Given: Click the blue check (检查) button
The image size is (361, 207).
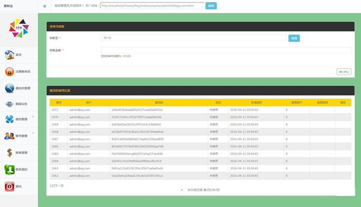Looking at the screenshot, I should click(294, 38).
